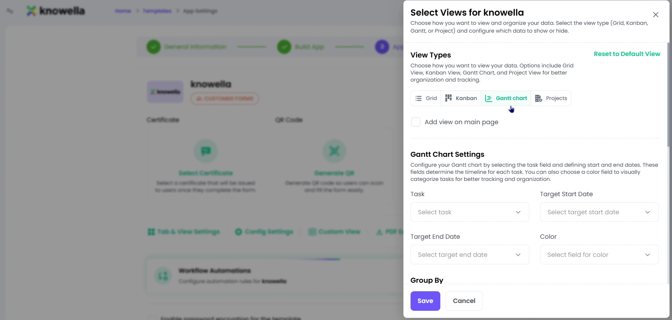Open the Select task dropdown
Image resolution: width=672 pixels, height=320 pixels.
[470, 212]
